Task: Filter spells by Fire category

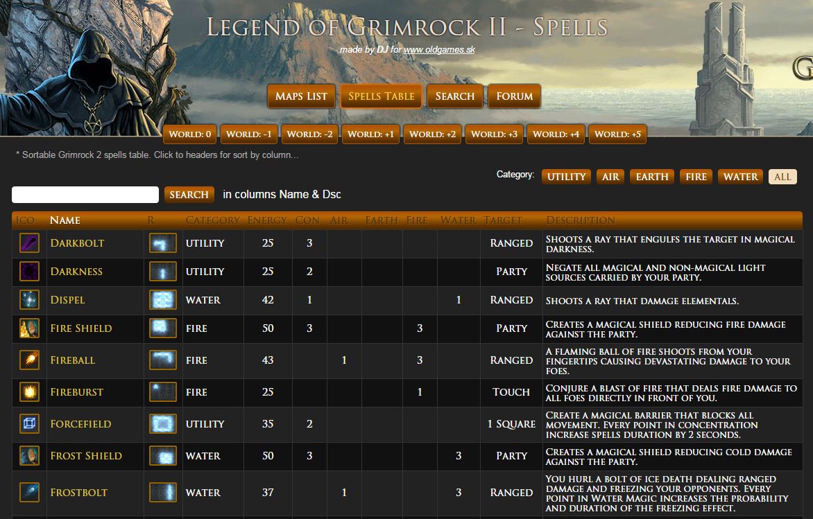Action: pos(696,177)
